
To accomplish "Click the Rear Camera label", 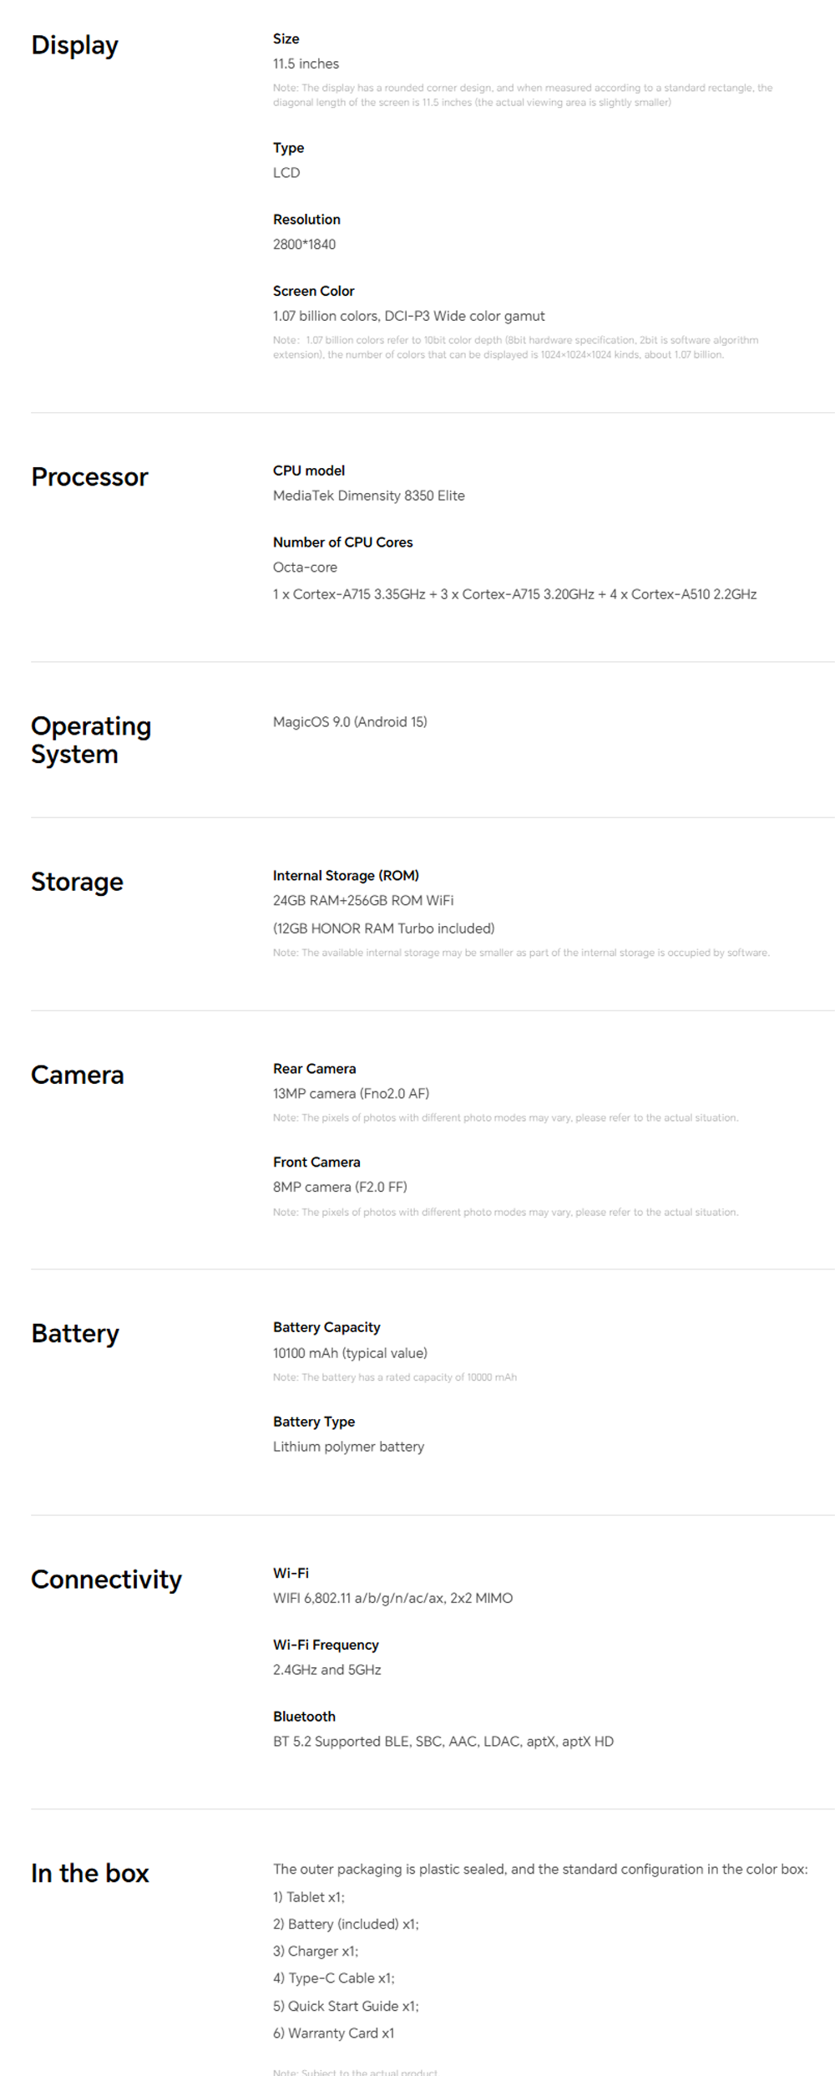I will tap(314, 1069).
